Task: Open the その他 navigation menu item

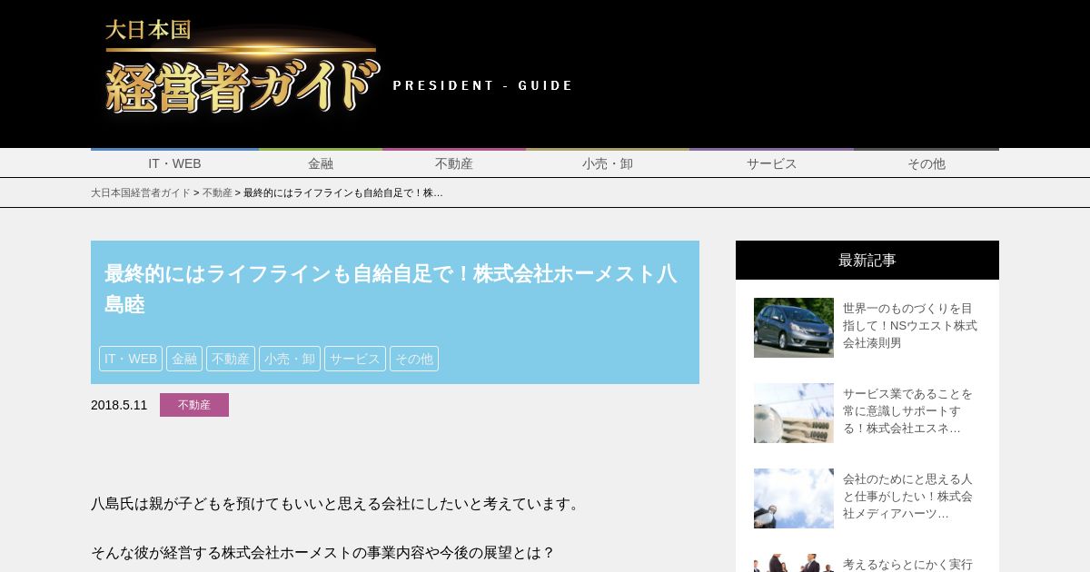Action: (x=926, y=163)
